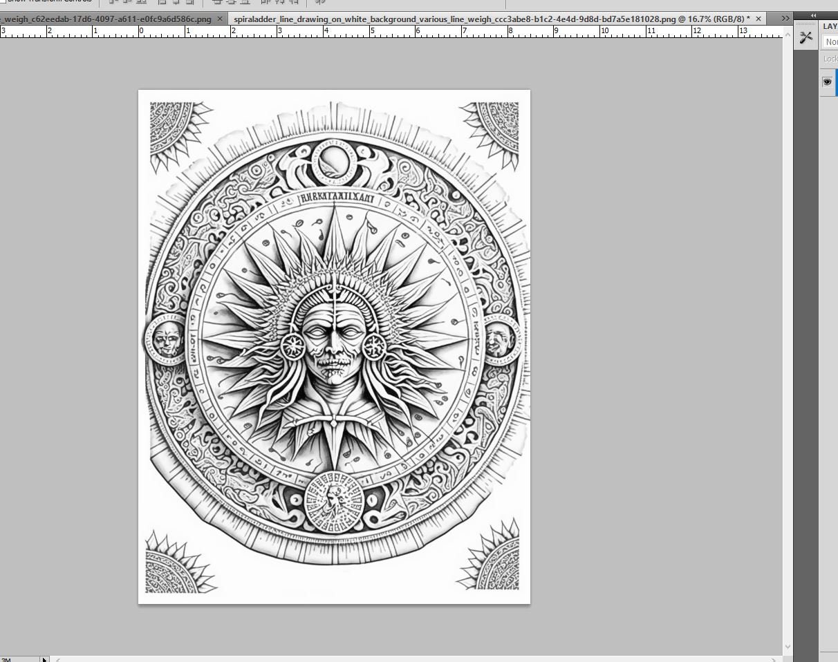Select the align bottom edges icon
Image resolution: width=838 pixels, height=662 pixels.
point(141,3)
